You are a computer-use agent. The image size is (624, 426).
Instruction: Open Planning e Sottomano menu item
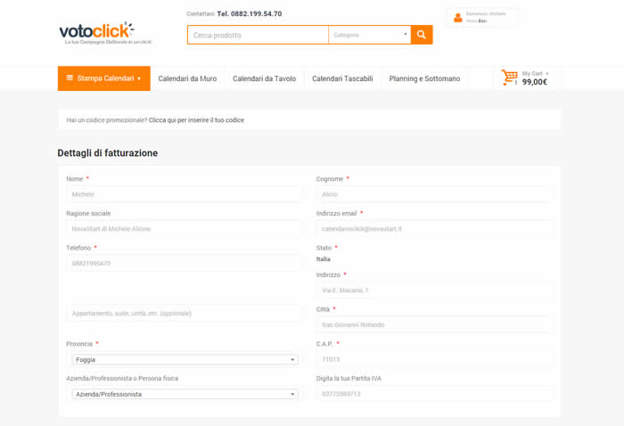pos(424,78)
